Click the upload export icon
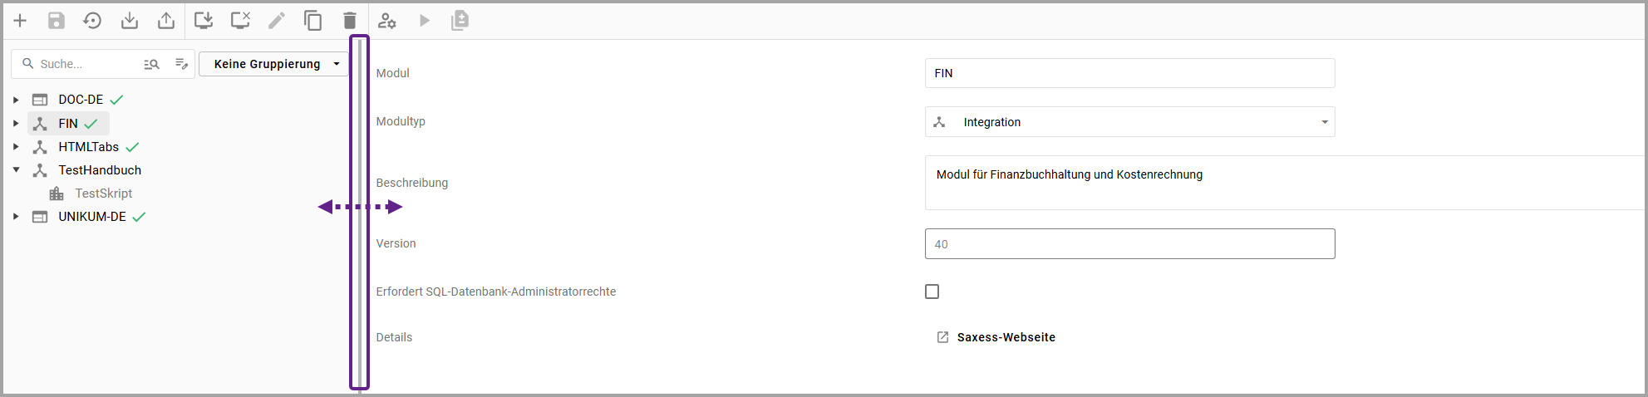The image size is (1648, 397). coord(166,21)
